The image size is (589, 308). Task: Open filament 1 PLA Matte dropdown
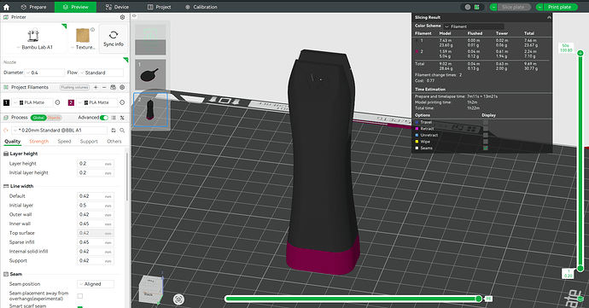32,102
